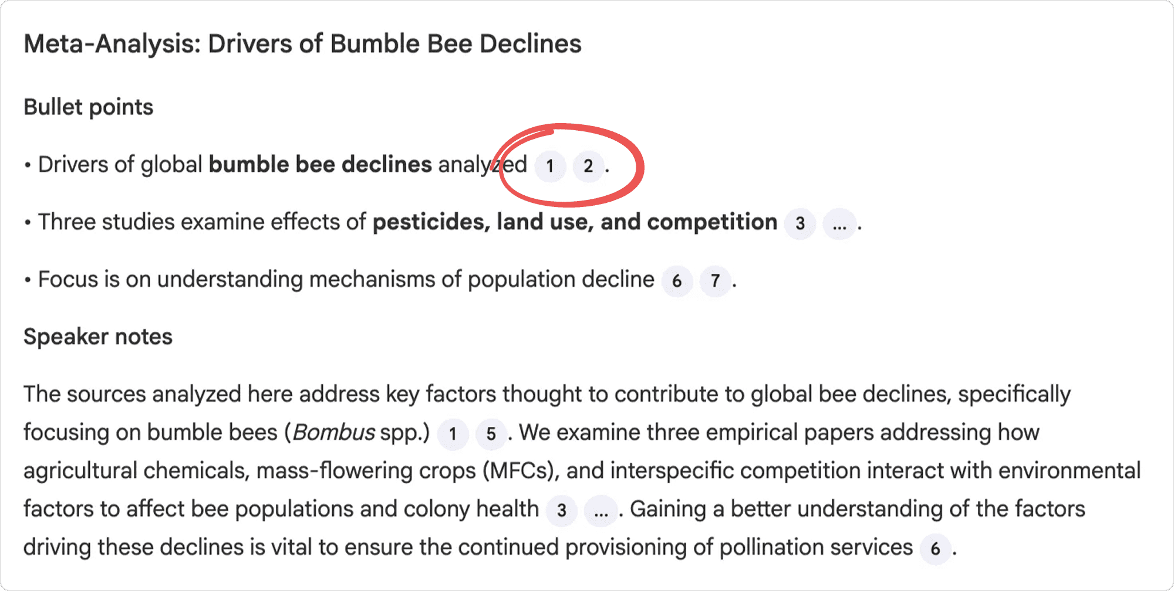1174x591 pixels.
Task: Open citation 5 in the speaker notes
Action: coord(491,434)
